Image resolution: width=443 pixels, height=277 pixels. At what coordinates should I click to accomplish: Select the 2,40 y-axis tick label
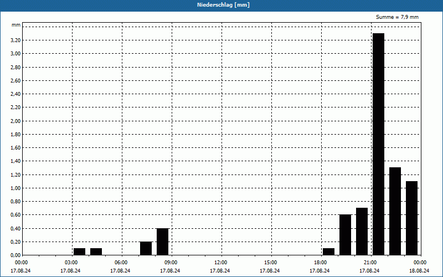click(16, 94)
